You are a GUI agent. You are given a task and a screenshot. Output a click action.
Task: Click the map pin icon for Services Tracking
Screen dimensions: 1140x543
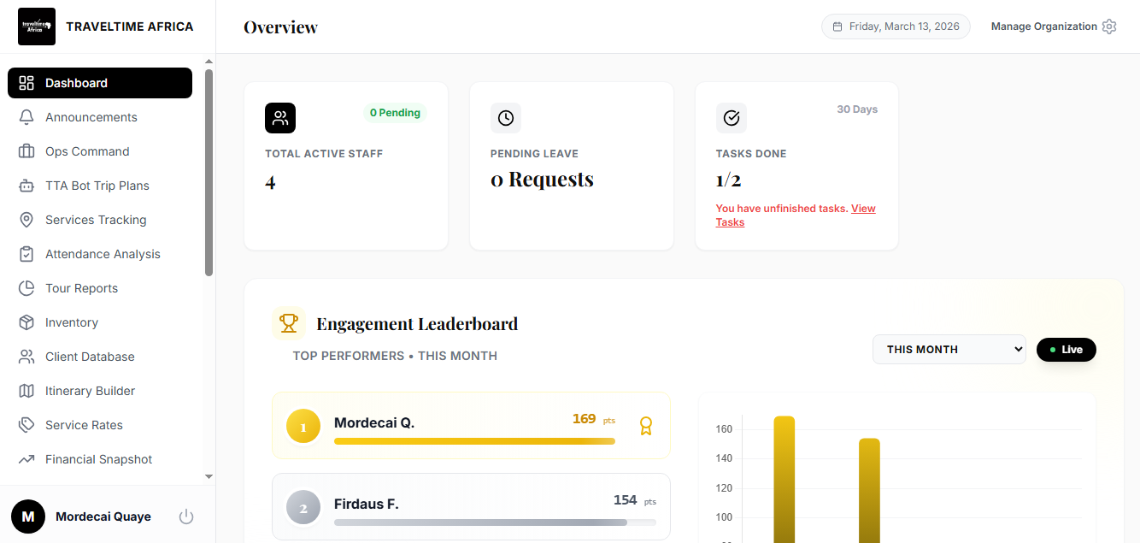tap(26, 220)
